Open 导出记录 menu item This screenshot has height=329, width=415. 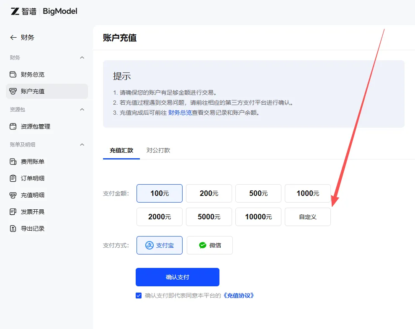[47, 229]
